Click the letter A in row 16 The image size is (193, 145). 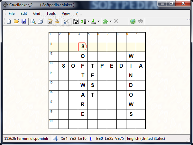(x=83, y=95)
